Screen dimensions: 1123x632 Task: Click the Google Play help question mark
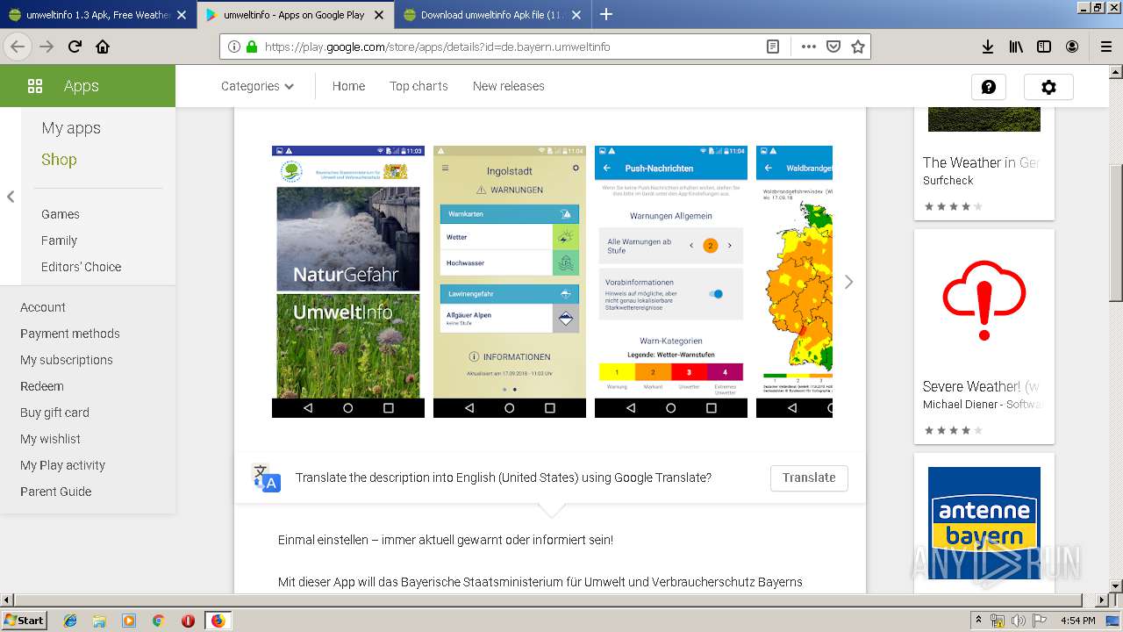989,87
